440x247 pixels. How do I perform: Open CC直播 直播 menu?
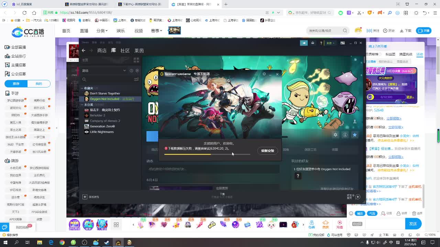pos(84,31)
